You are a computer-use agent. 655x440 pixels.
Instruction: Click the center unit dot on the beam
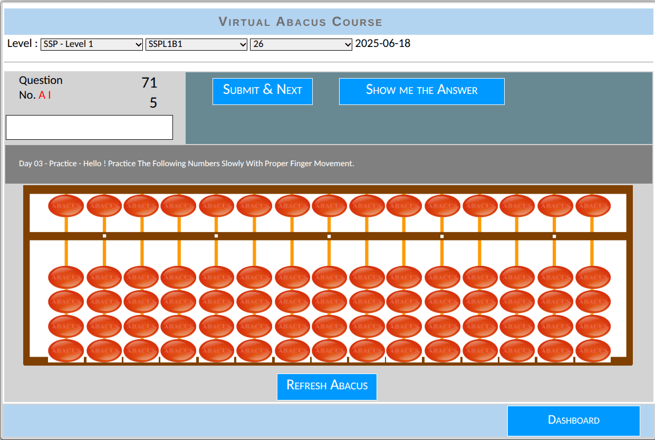coord(329,236)
